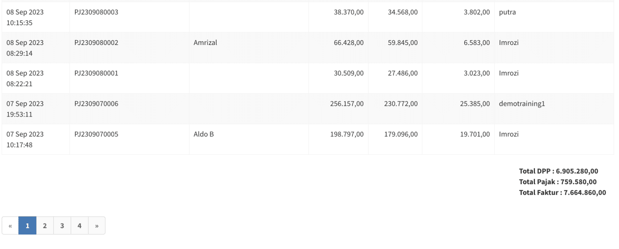Select the 256.157,00 amount cell
Viewport: 619px width, 249px height.
(347, 103)
